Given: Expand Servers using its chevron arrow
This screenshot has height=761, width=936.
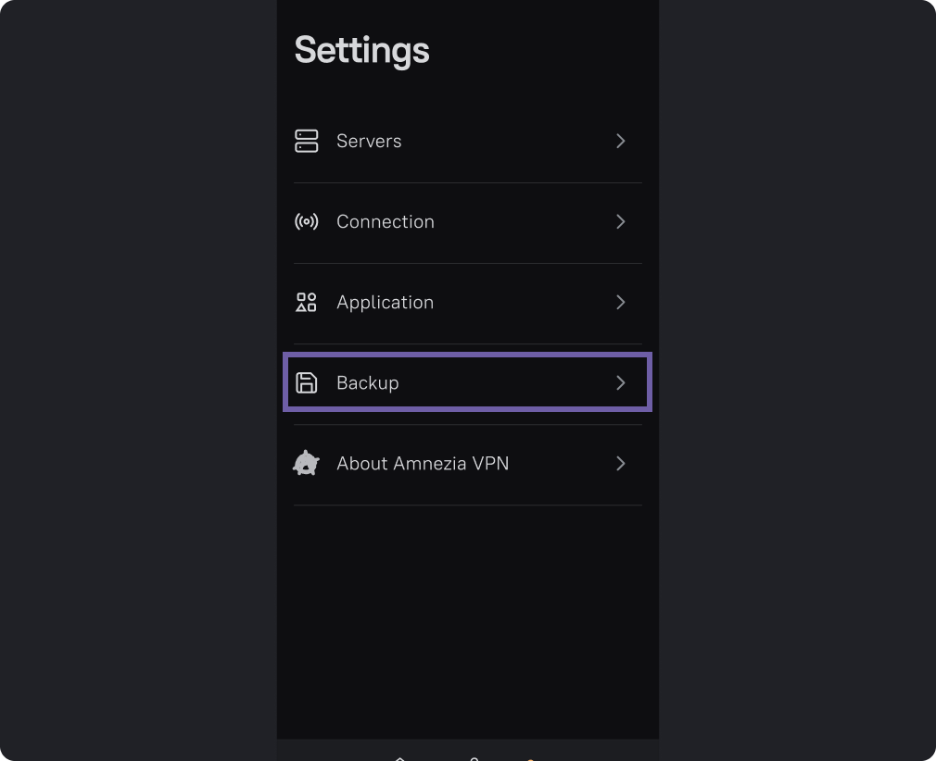Looking at the screenshot, I should click(x=621, y=141).
